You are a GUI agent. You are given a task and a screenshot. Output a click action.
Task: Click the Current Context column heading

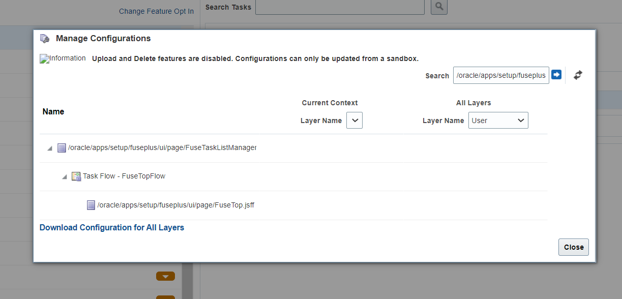[x=330, y=103]
